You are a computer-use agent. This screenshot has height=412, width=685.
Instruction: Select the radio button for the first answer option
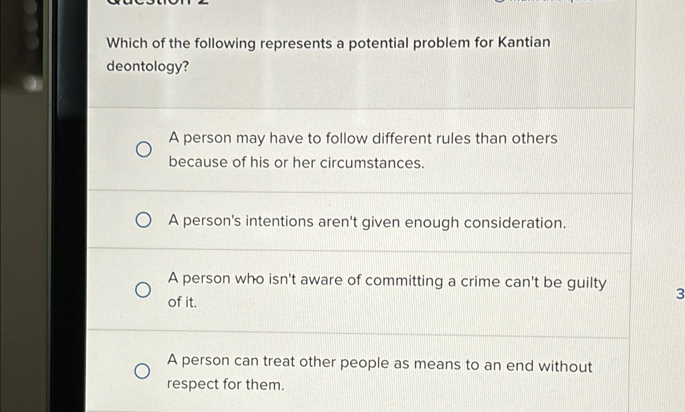(143, 149)
